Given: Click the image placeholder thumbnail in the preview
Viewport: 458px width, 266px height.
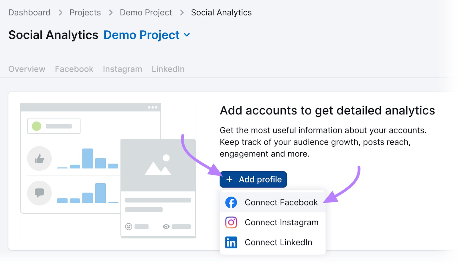Looking at the screenshot, I should pyautogui.click(x=158, y=163).
